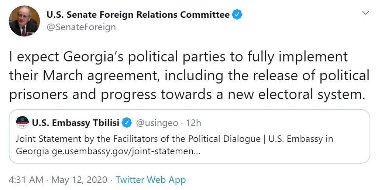Click the main tweet text about Georgia's parties
This screenshot has width=378, height=190.
pyautogui.click(x=189, y=76)
